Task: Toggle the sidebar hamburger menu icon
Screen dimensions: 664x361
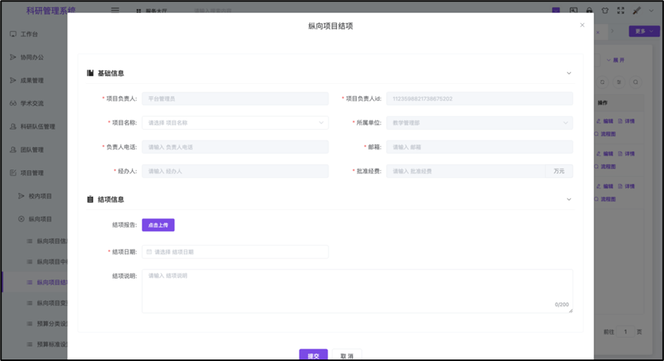Action: point(115,11)
